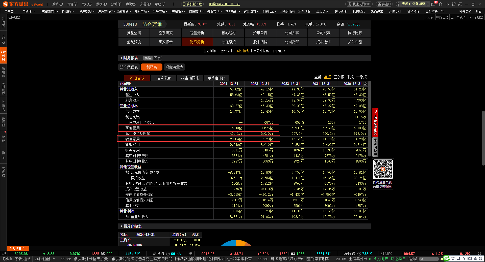485x262 pixels.
Task: Click the QR code diagnosis report image
Action: point(383,170)
